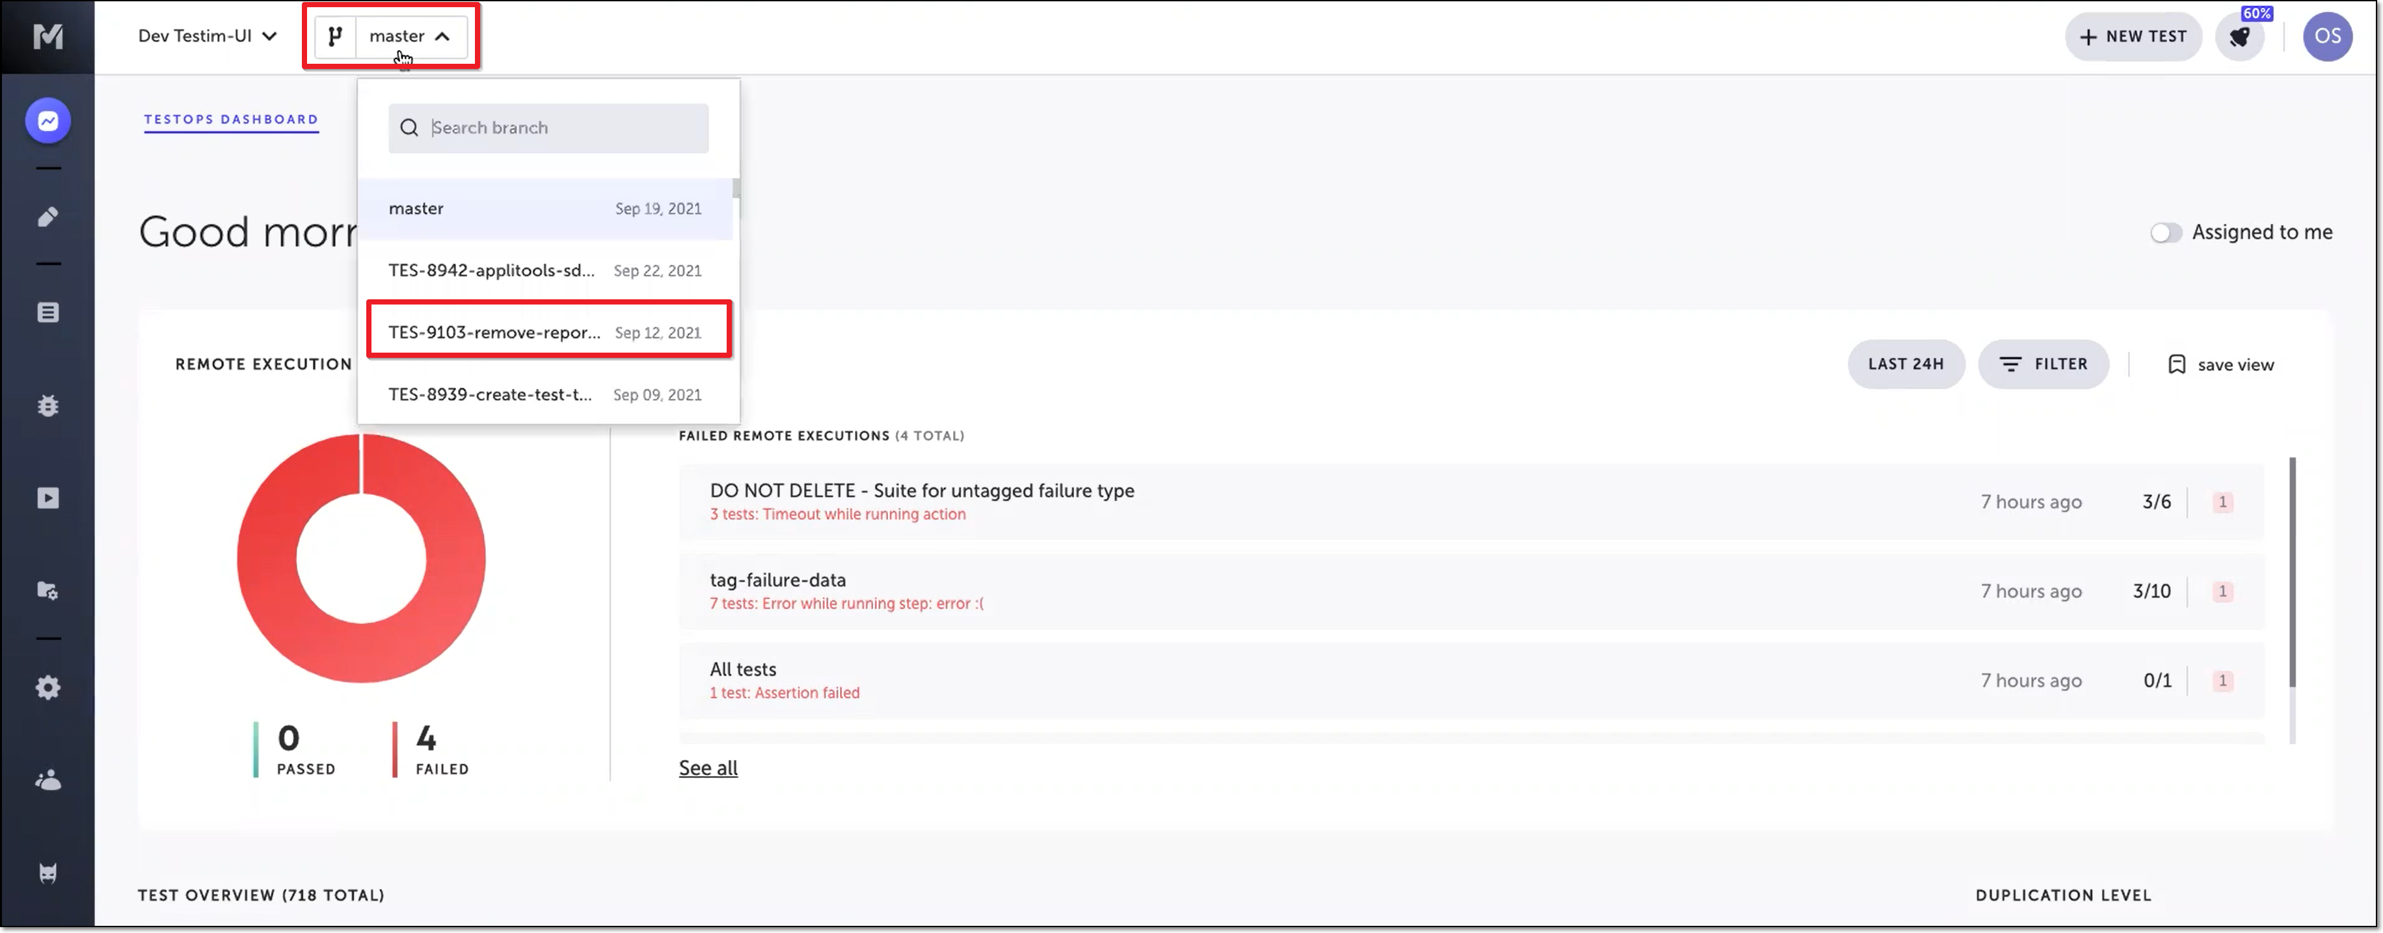2383x933 pixels.
Task: Open the test list icon in sidebar
Action: (48, 313)
